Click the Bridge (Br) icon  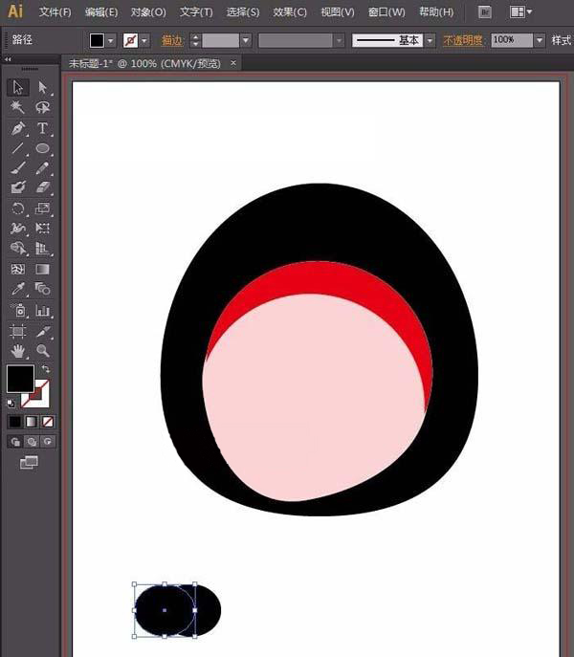tap(485, 11)
